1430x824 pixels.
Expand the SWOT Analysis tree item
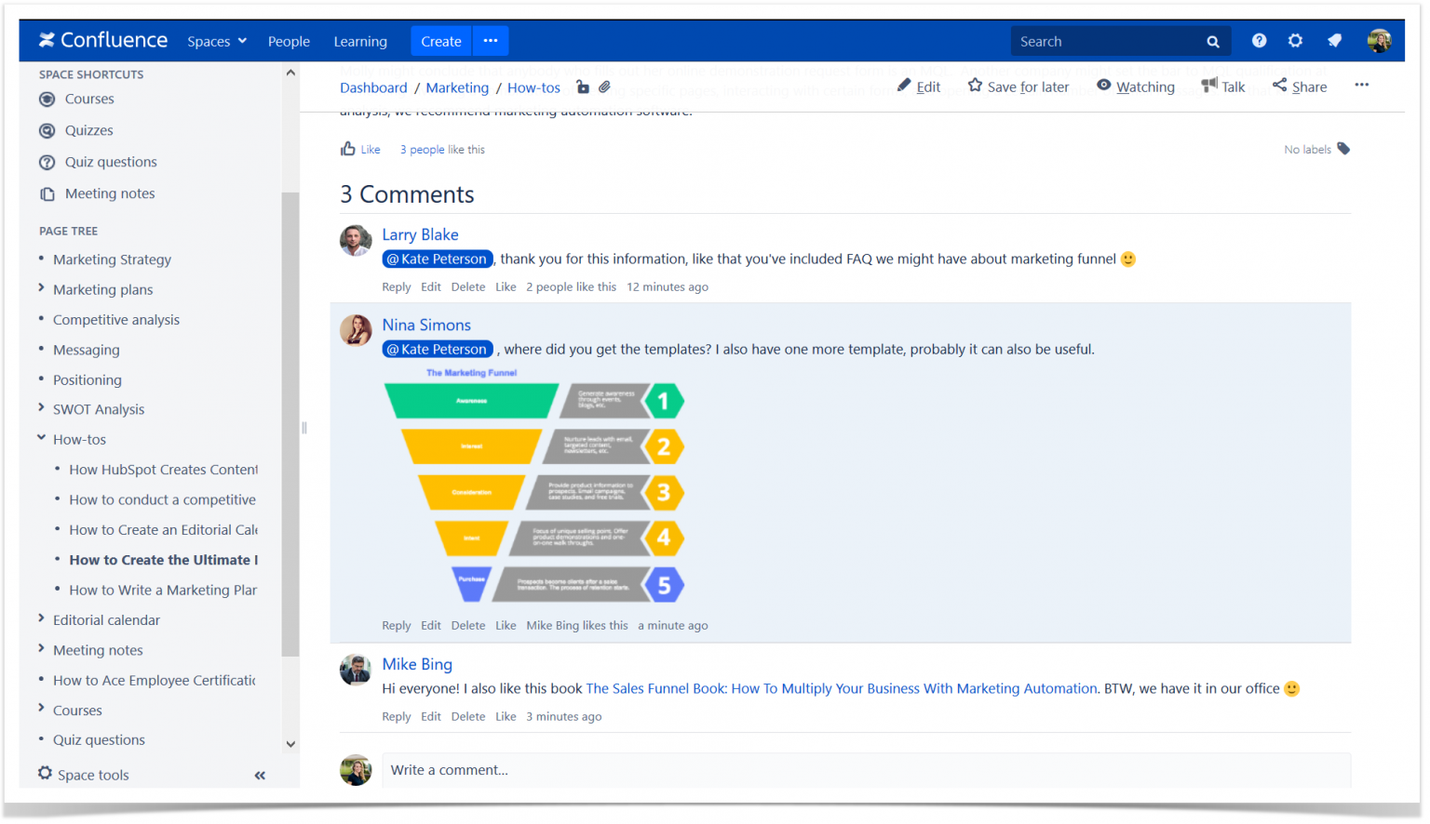[x=41, y=409]
